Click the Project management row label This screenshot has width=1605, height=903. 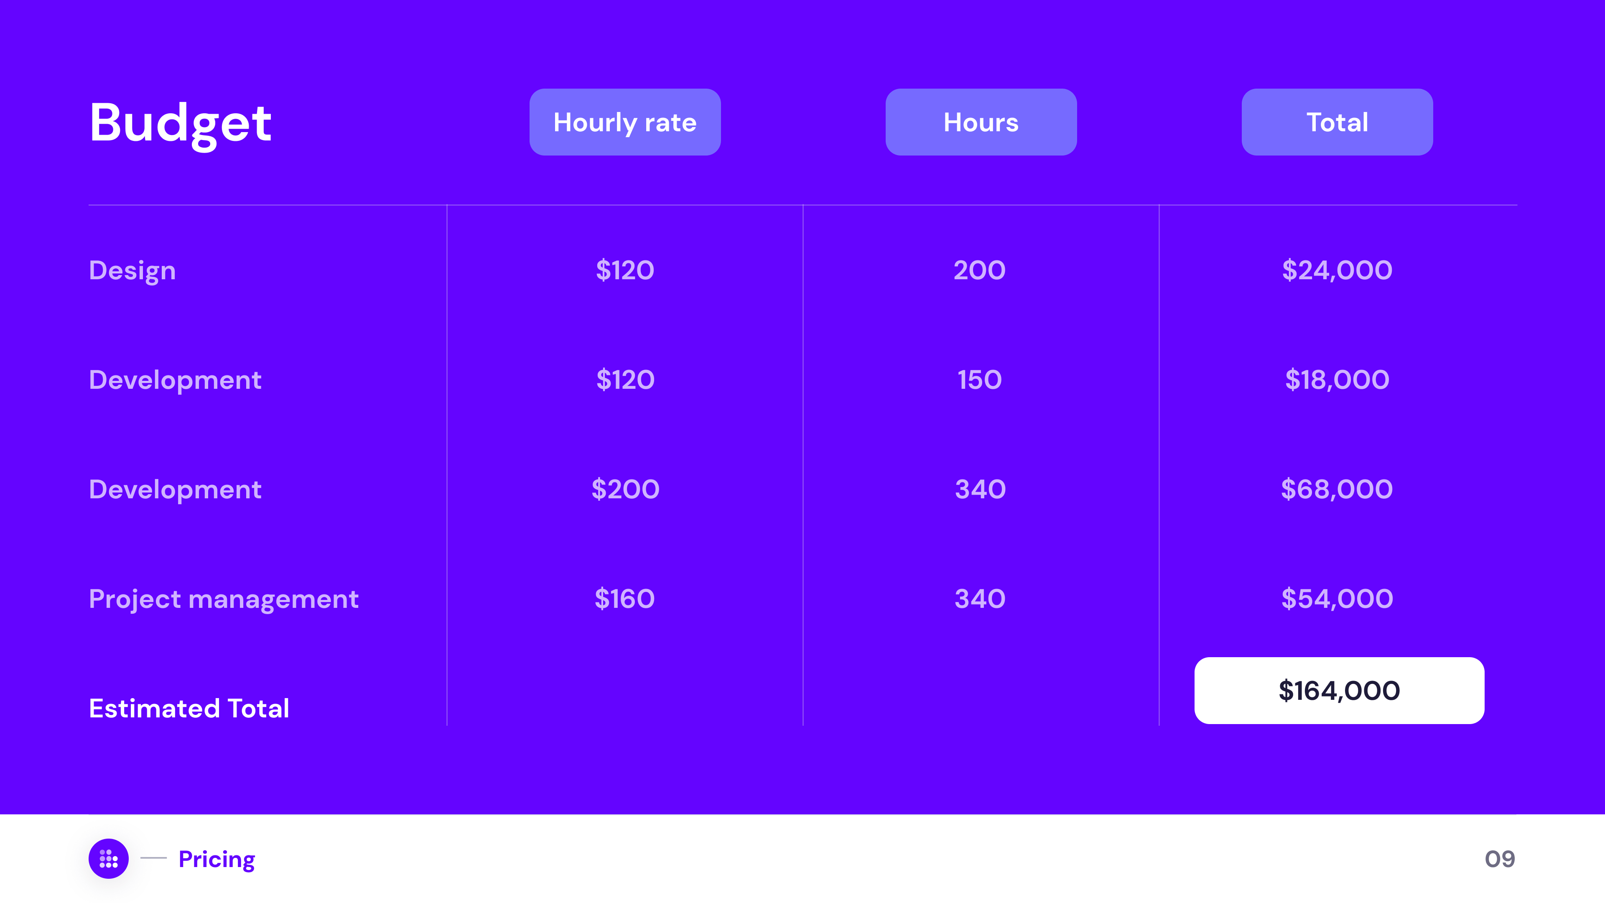coord(224,599)
